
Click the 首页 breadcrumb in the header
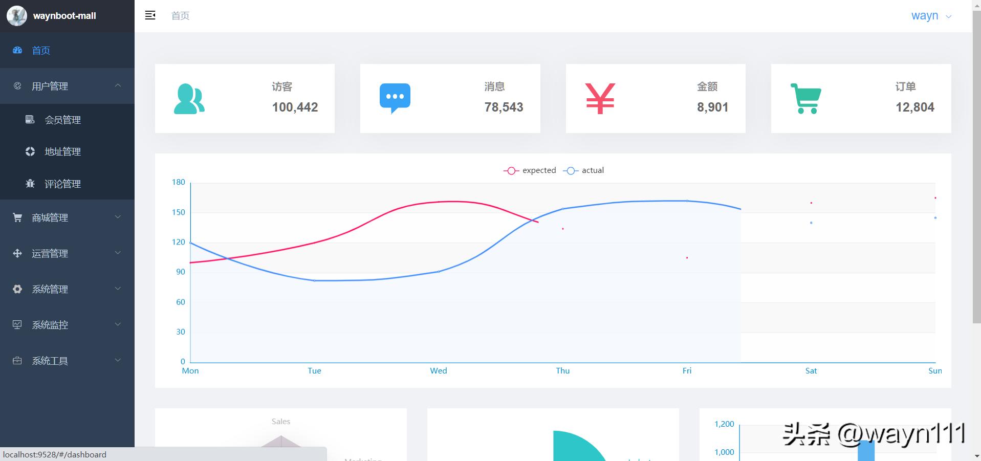click(180, 16)
